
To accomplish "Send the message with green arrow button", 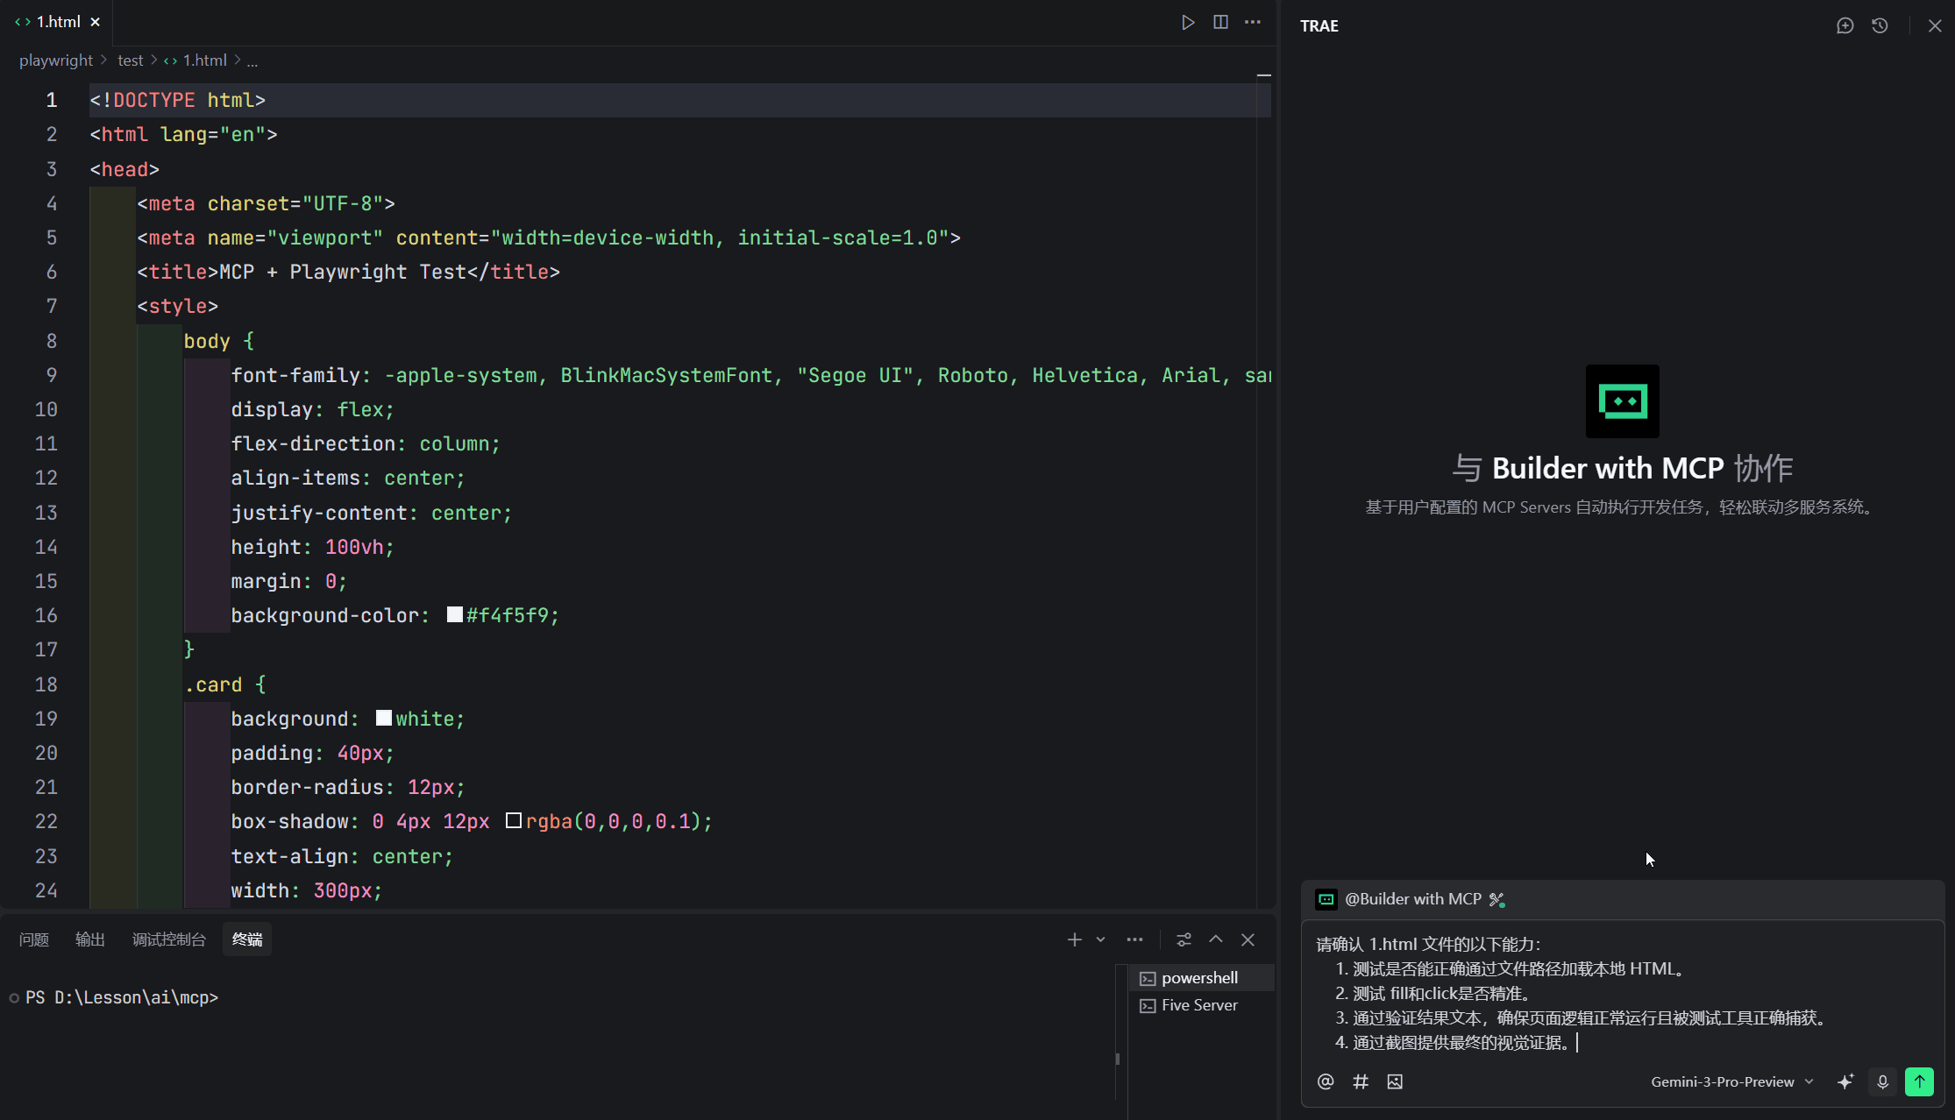I will (1919, 1081).
